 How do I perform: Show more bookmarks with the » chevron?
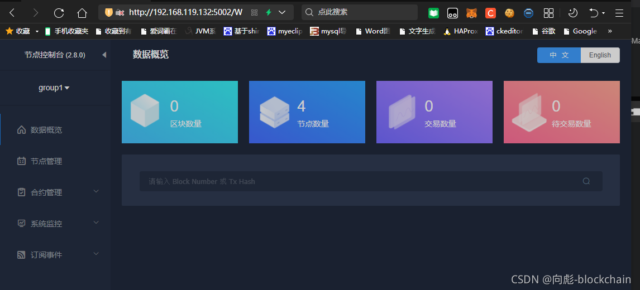[610, 31]
